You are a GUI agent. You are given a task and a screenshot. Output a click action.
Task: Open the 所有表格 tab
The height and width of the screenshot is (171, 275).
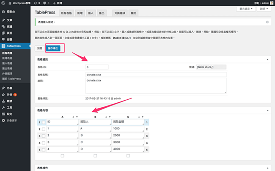click(66, 13)
